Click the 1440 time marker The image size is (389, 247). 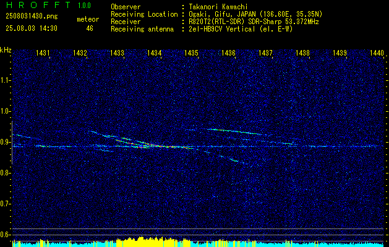click(x=377, y=52)
